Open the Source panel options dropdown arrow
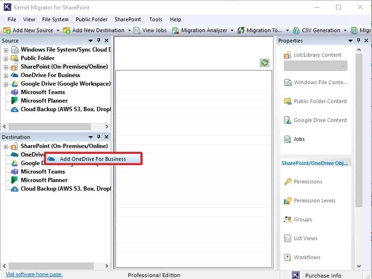372x279 pixels. 90,41
